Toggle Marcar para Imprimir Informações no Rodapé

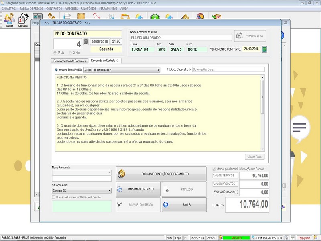tap(214, 169)
